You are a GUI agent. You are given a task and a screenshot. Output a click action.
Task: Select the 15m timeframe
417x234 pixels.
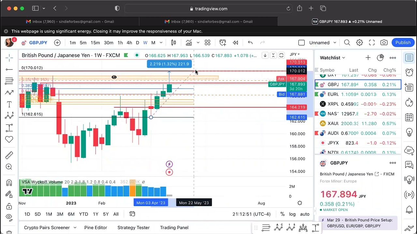(95, 43)
